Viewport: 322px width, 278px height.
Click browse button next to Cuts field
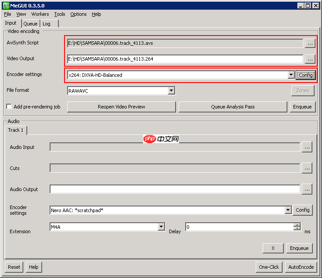[307, 168]
